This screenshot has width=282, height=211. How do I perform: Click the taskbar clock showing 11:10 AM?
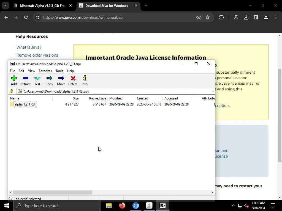258,206
